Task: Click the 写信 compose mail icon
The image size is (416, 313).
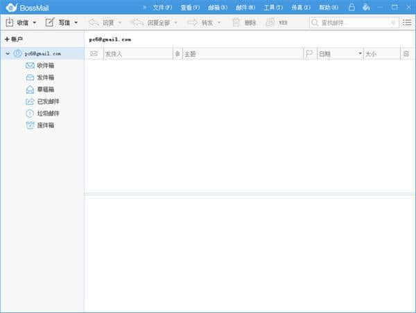Action: [x=50, y=23]
